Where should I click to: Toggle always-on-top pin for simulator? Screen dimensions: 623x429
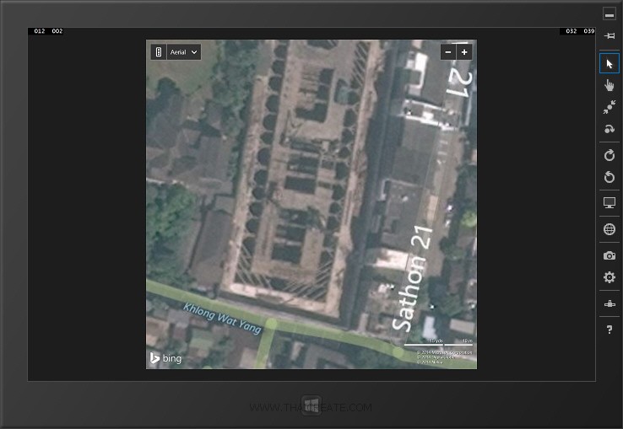609,35
